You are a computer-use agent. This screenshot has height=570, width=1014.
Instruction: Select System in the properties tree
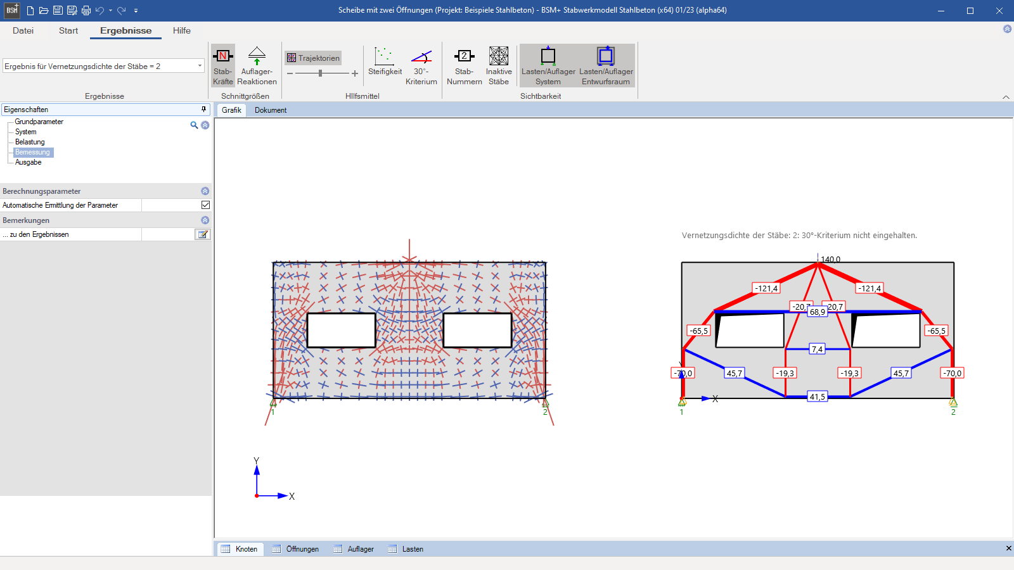click(x=26, y=132)
